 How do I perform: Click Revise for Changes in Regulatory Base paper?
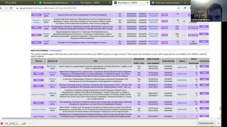[x=37, y=42]
